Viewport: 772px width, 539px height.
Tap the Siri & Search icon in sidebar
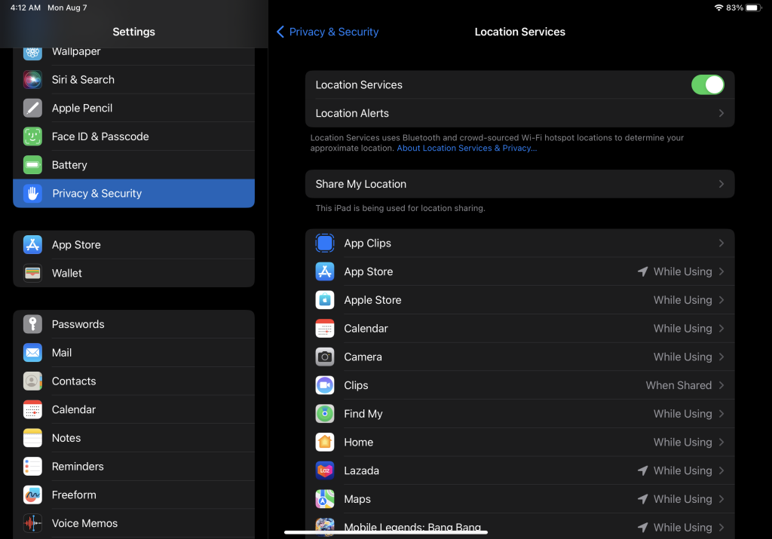pos(32,80)
